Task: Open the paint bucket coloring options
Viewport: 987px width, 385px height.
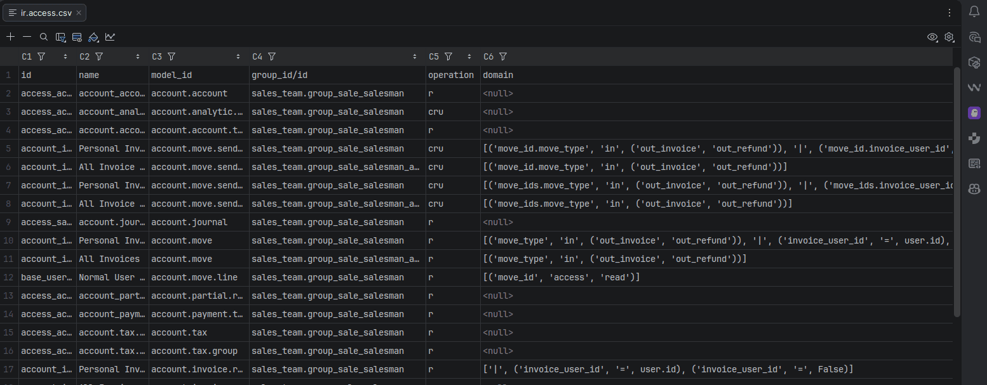Action: (94, 37)
